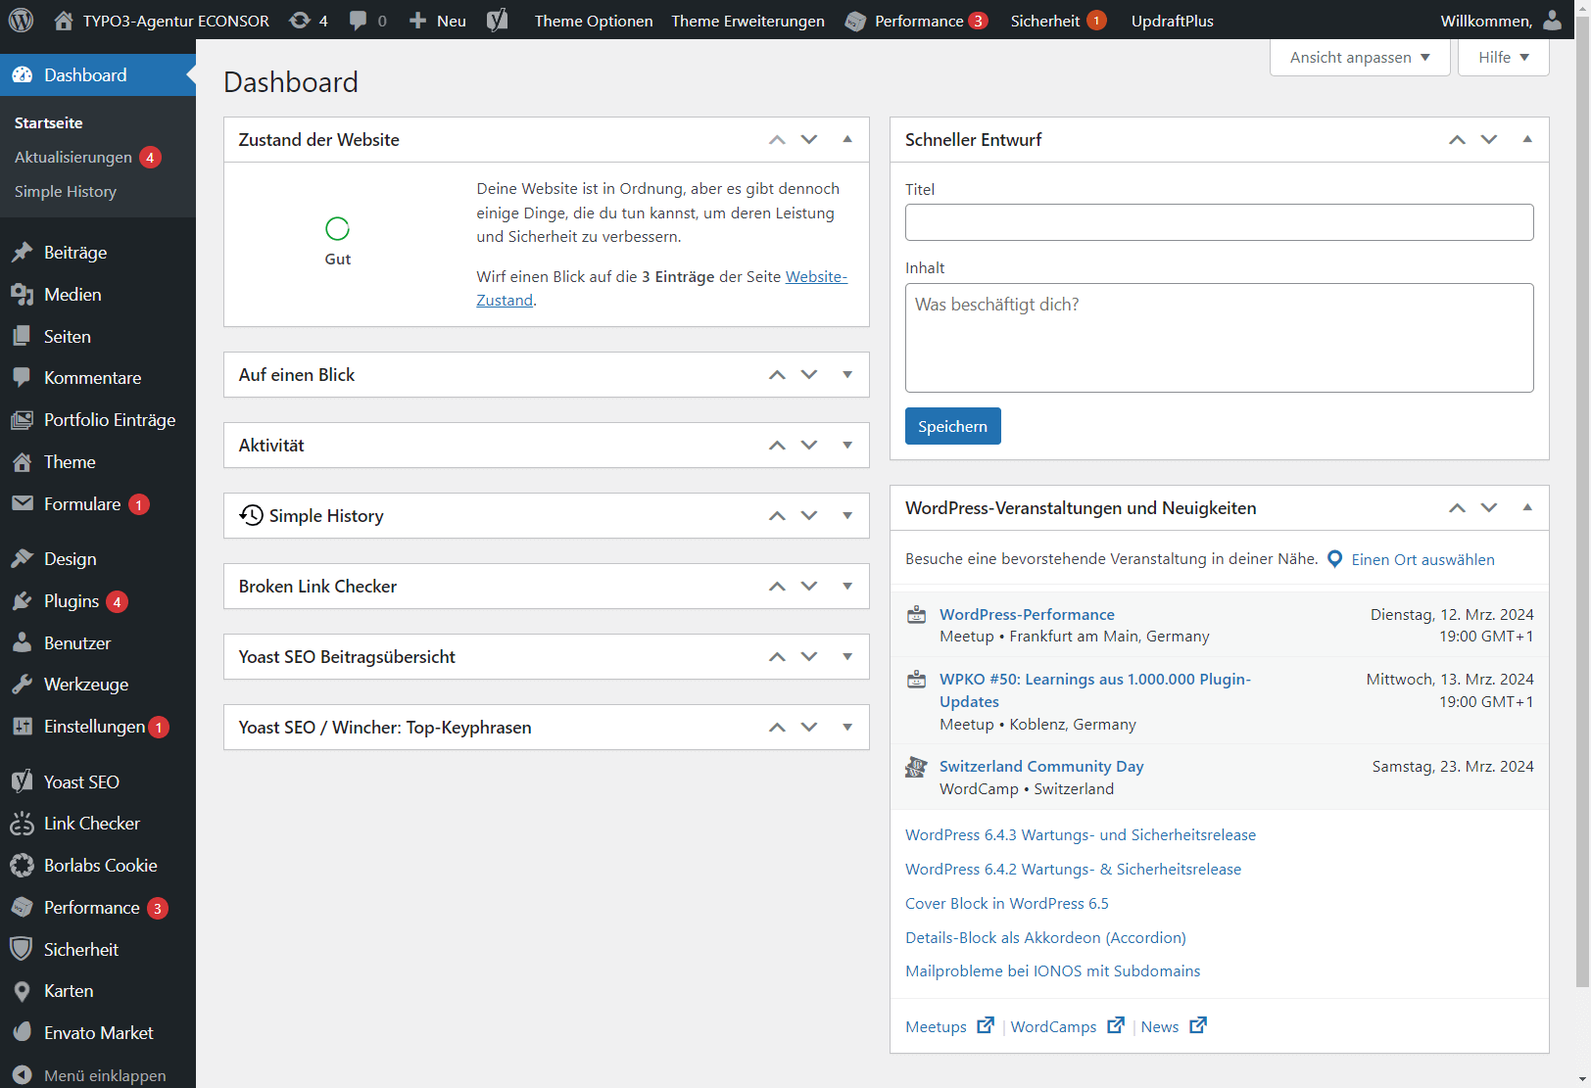1591x1088 pixels.
Task: Click the Speichern button
Action: click(x=952, y=426)
